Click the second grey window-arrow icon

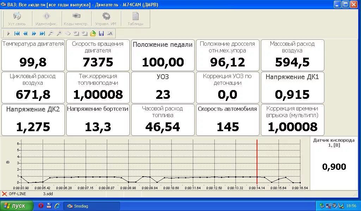coord(85,33)
